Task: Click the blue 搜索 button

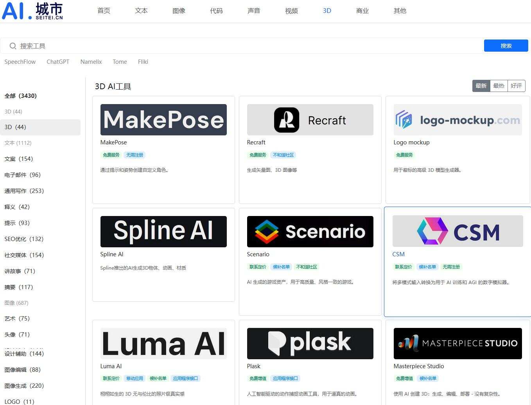Action: (506, 46)
